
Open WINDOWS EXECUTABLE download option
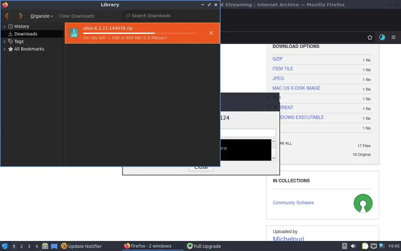(x=301, y=117)
